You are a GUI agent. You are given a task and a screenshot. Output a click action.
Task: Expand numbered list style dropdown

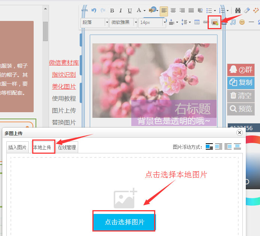[x=227, y=10]
